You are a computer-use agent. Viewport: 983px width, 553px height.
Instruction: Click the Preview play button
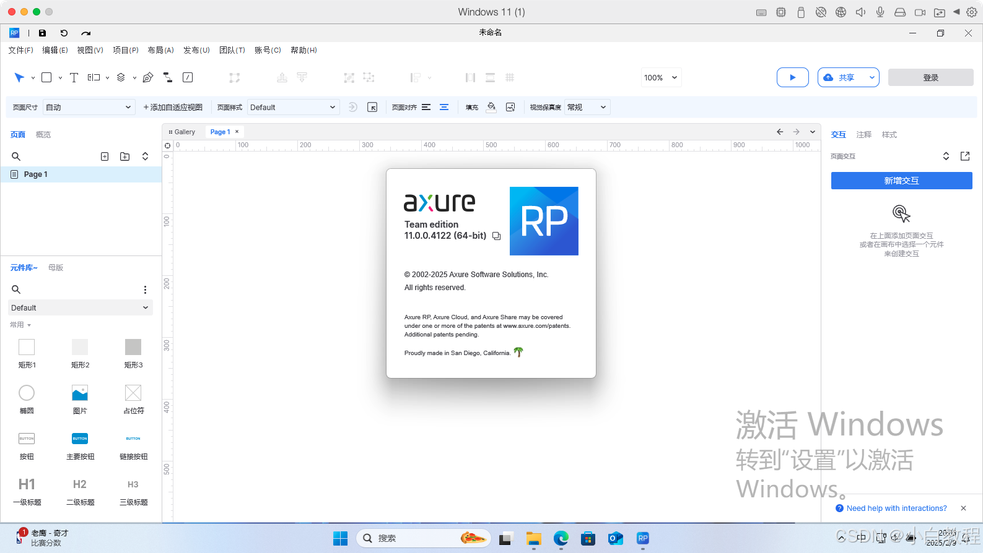click(792, 77)
